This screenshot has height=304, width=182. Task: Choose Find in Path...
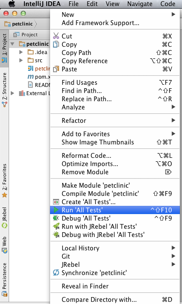(x=115, y=90)
